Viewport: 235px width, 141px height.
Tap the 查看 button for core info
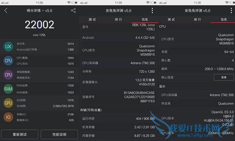coord(224,77)
